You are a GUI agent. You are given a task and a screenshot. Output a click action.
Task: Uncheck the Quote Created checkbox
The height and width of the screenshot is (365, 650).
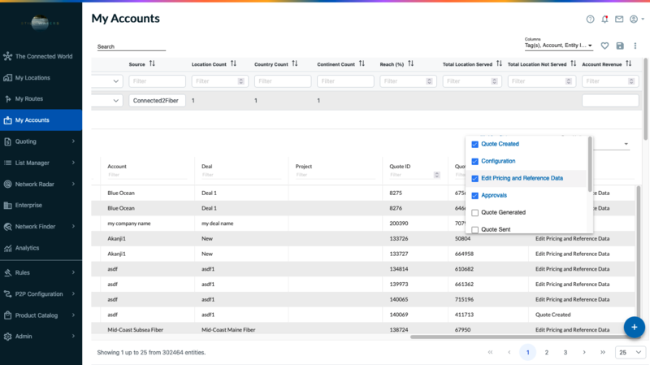click(x=475, y=144)
